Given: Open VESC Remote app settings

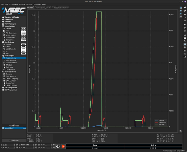Looking at the screenshot, I should click(11, 49).
